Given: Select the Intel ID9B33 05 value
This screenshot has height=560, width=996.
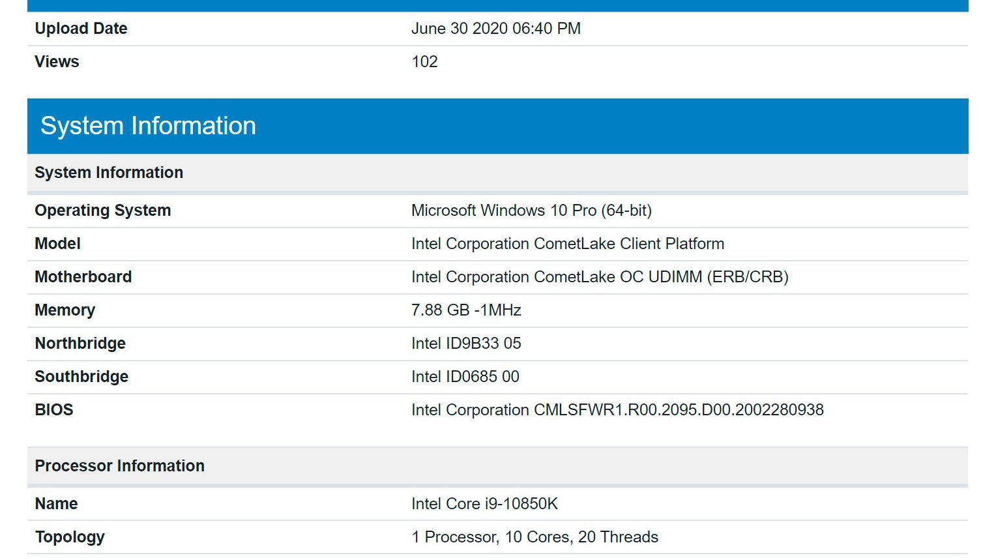Looking at the screenshot, I should pos(466,344).
